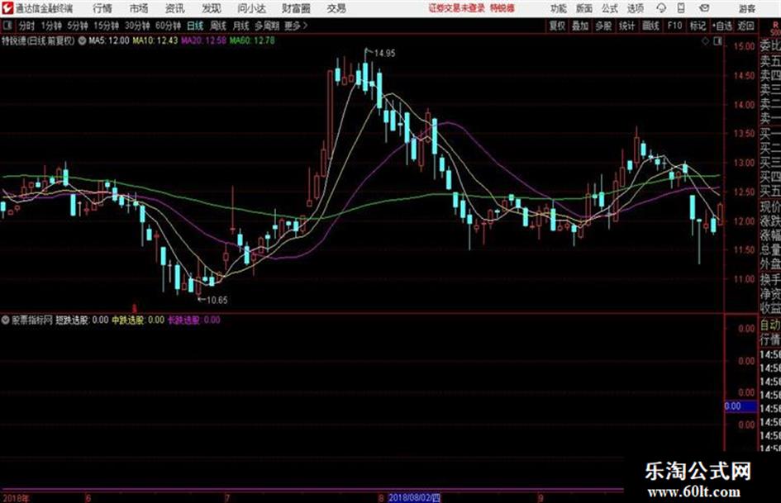
Task: Click the 2018/08/02/四 date label
Action: (x=414, y=497)
